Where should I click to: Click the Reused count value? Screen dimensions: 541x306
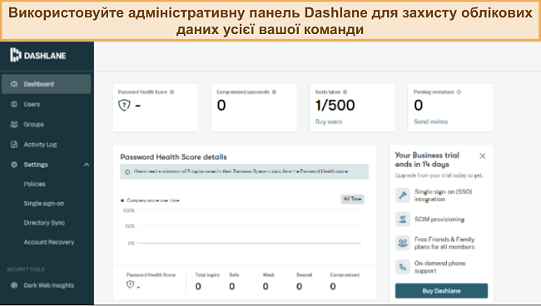(x=299, y=286)
